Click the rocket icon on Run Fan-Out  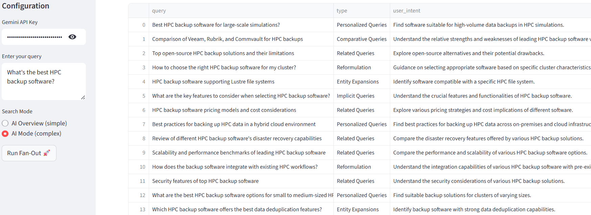[47, 153]
